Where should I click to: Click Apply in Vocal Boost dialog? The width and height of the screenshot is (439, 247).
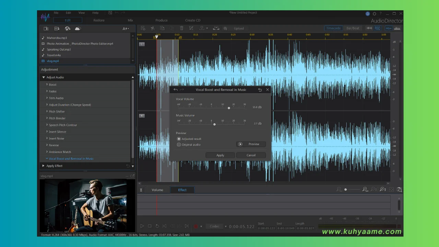(x=220, y=155)
